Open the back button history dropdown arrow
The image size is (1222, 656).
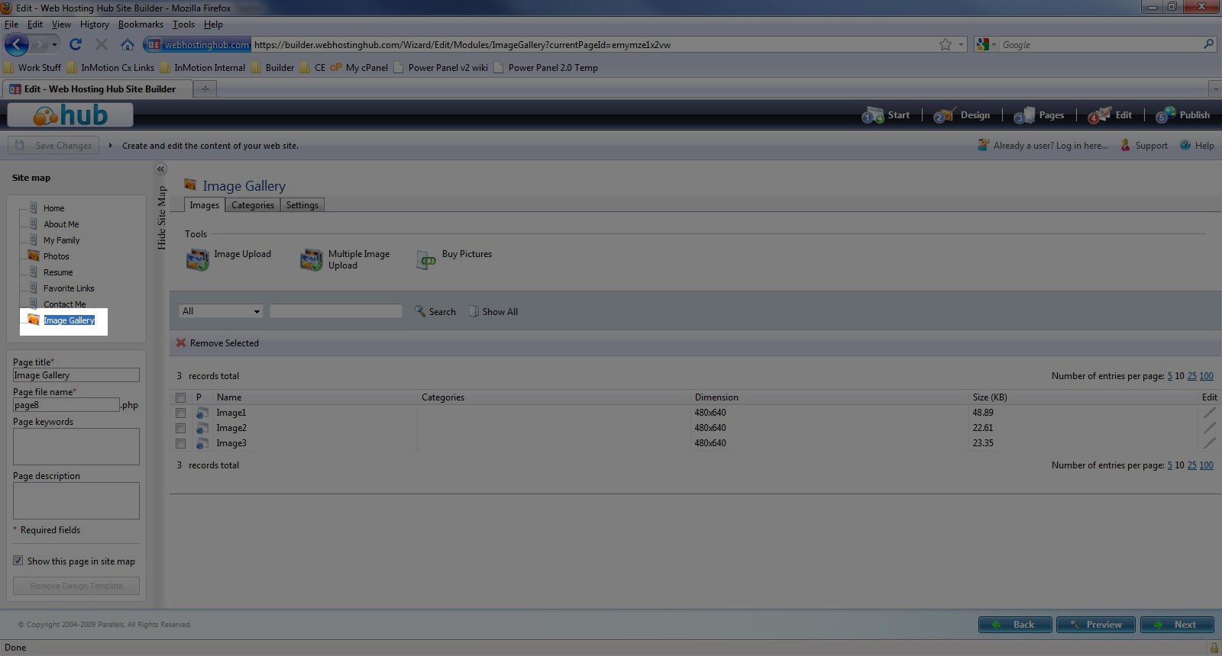54,45
